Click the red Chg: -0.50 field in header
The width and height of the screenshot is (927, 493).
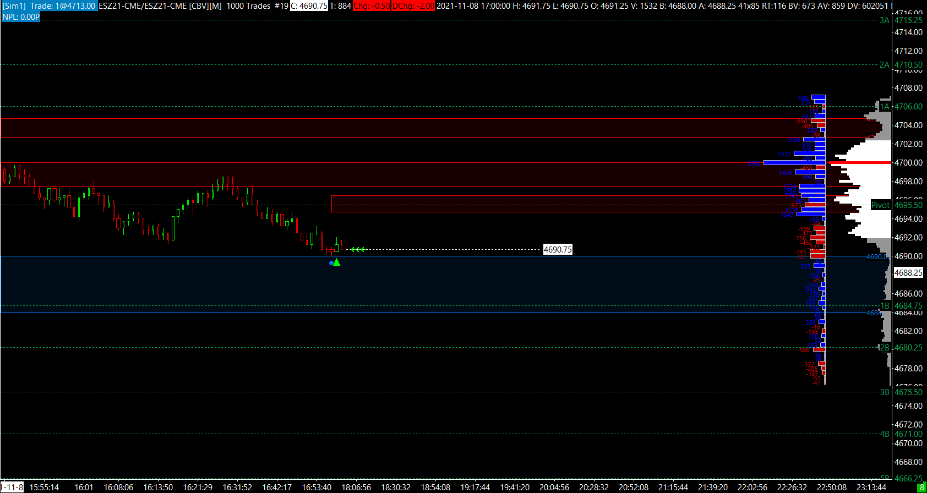tap(372, 6)
